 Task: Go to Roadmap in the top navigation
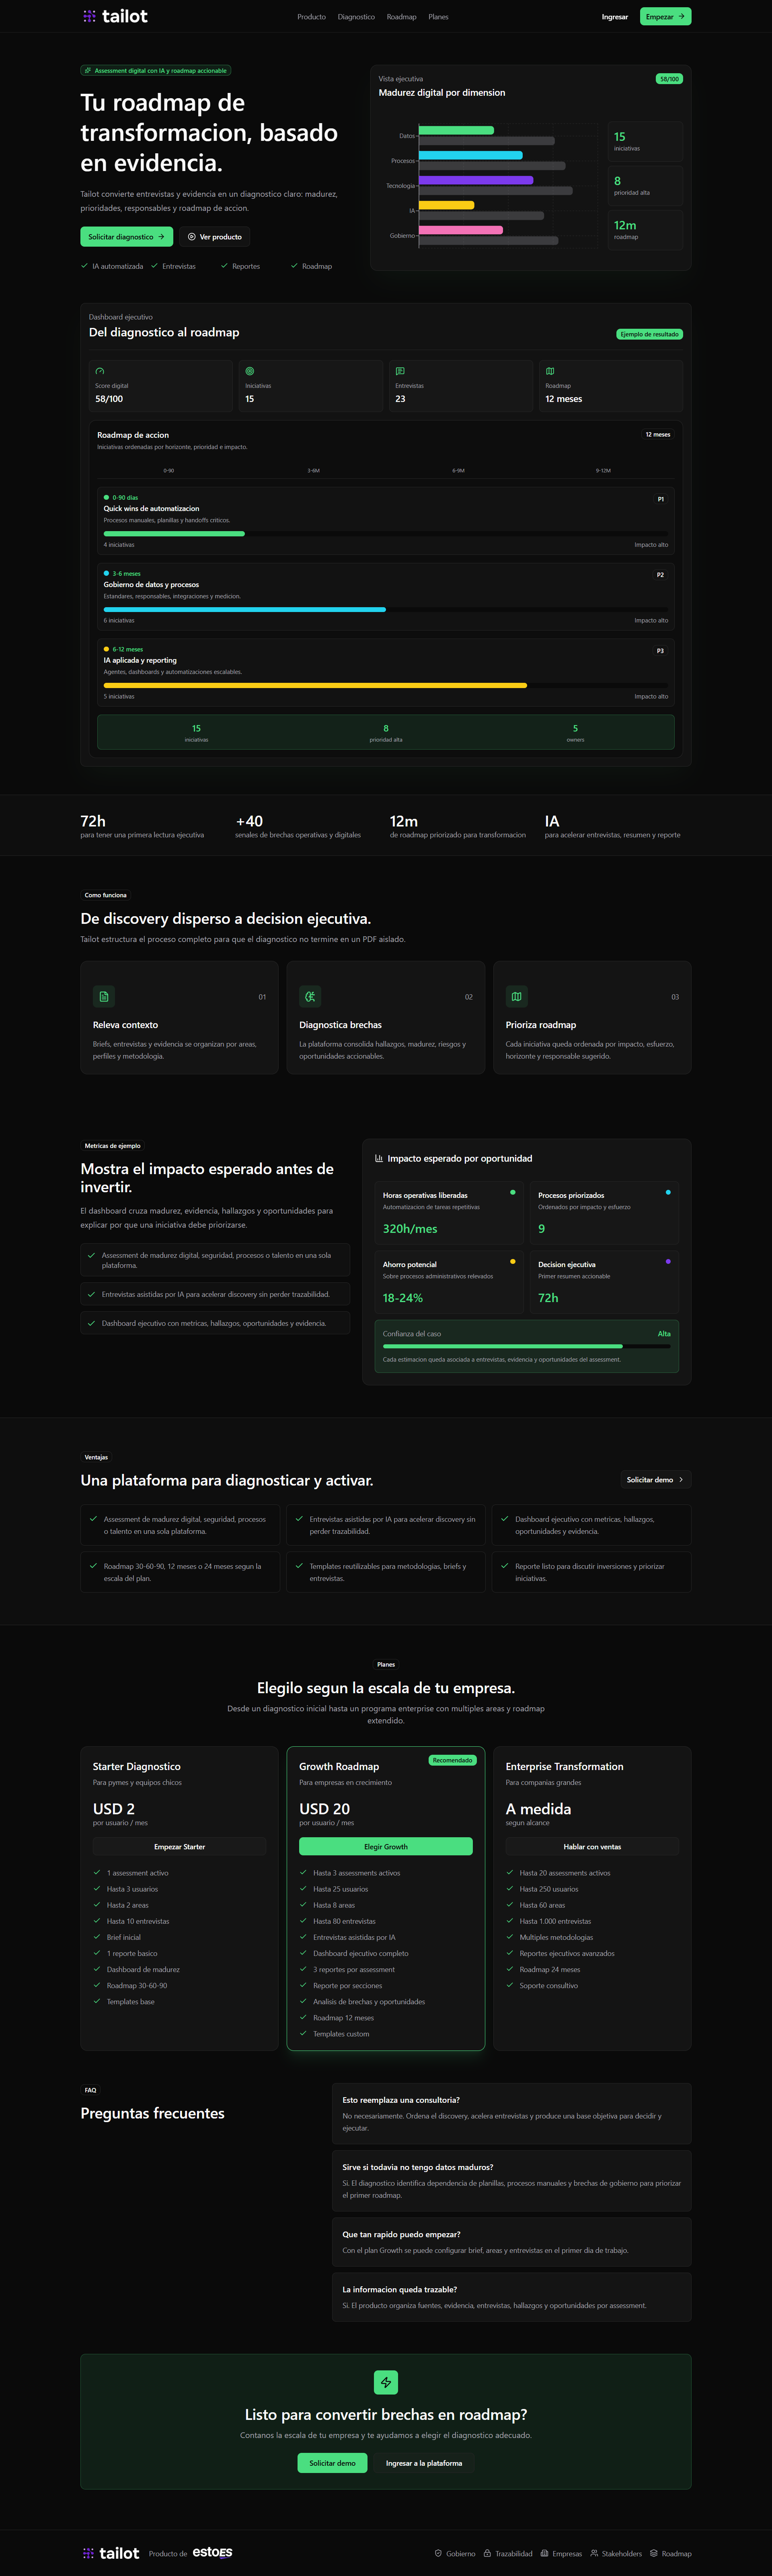point(401,17)
